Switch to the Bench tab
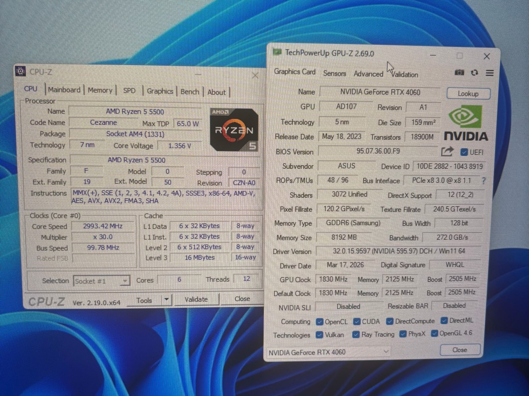This screenshot has width=529, height=396. (x=190, y=92)
